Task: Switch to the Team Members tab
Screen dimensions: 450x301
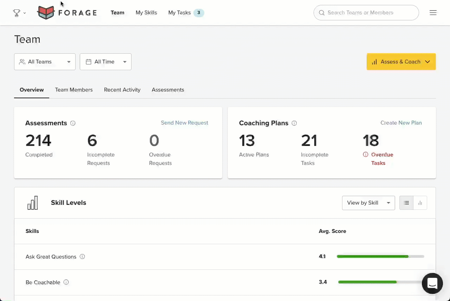Action: tap(74, 90)
